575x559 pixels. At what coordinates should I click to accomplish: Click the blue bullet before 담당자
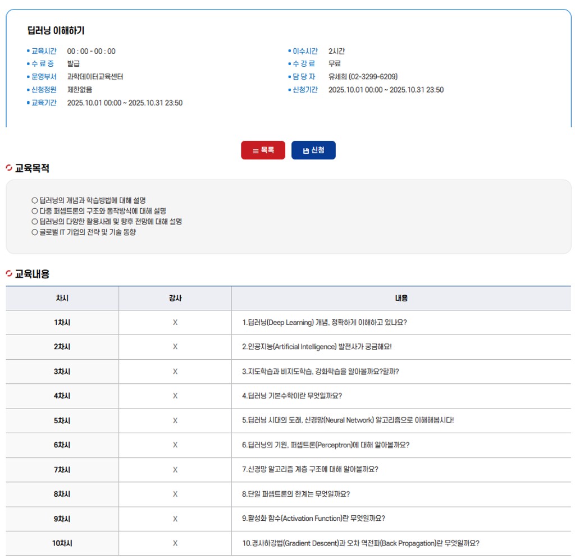point(289,77)
